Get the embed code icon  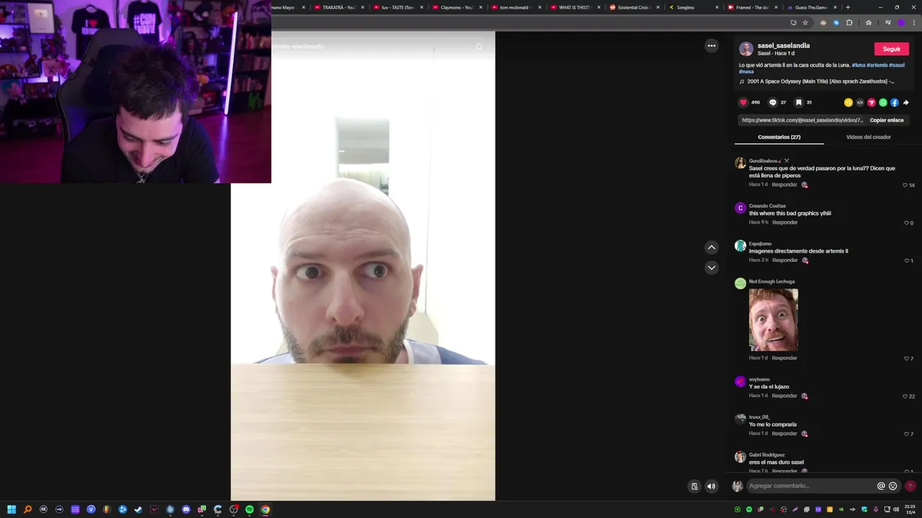click(x=860, y=102)
